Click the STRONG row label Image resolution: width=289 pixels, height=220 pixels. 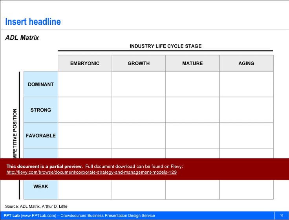pyautogui.click(x=41, y=110)
